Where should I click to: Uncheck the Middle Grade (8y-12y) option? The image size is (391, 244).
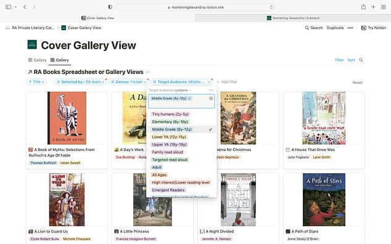click(x=181, y=129)
